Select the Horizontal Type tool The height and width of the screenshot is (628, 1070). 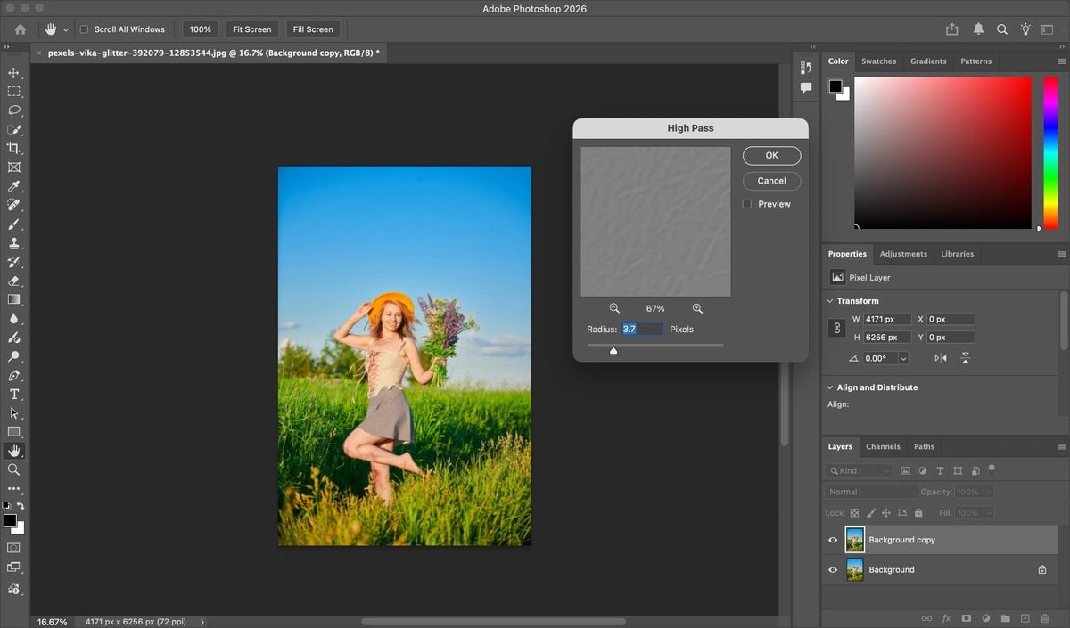pos(13,394)
